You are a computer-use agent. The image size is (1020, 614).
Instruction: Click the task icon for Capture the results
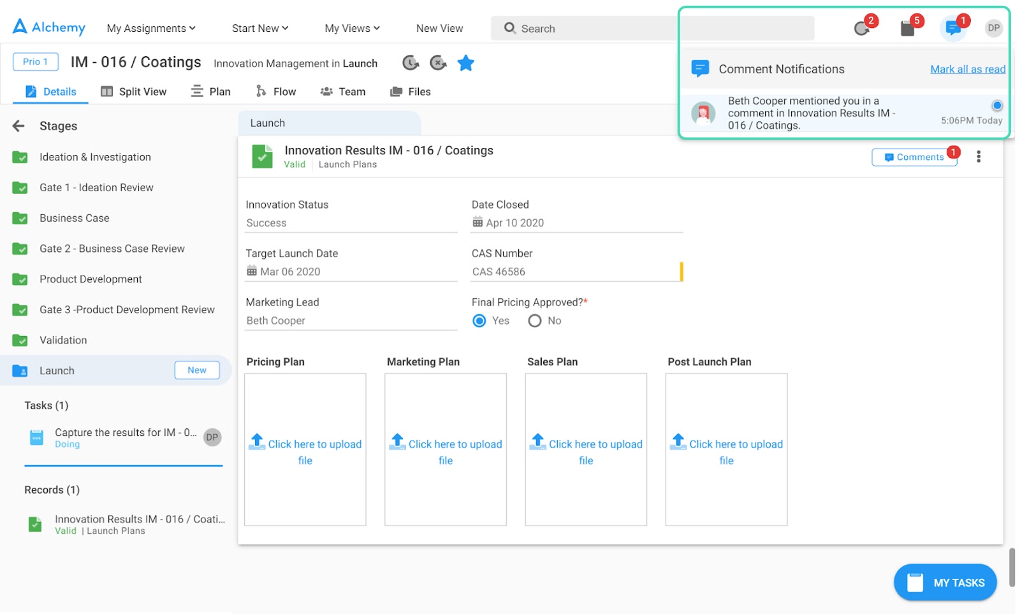tap(36, 437)
